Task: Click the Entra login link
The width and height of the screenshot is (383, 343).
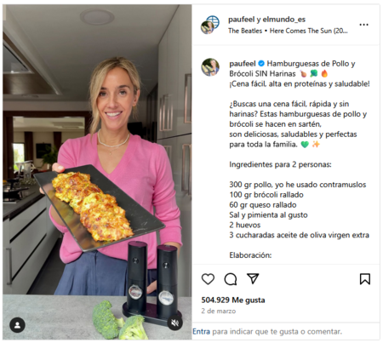Action: tap(202, 331)
